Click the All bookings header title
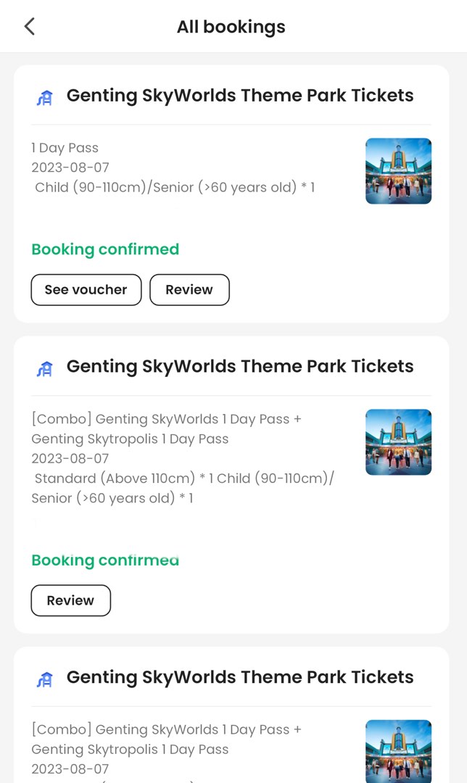The width and height of the screenshot is (467, 783). coord(231,27)
